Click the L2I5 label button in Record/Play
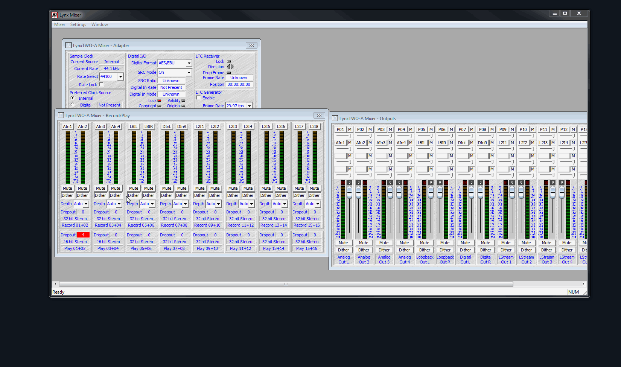The width and height of the screenshot is (621, 367). (x=266, y=126)
